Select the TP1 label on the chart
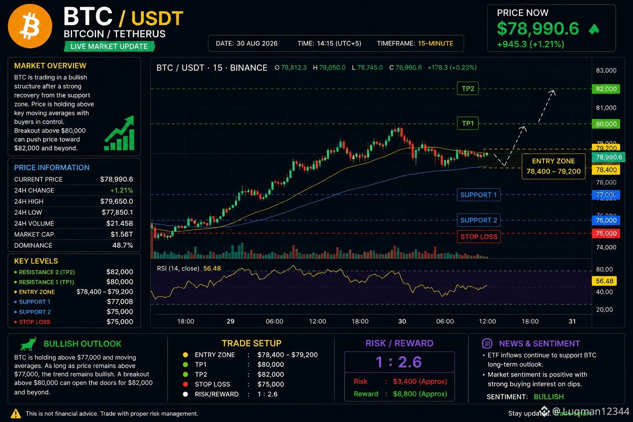Screen dimensions: 633x422 [468, 124]
